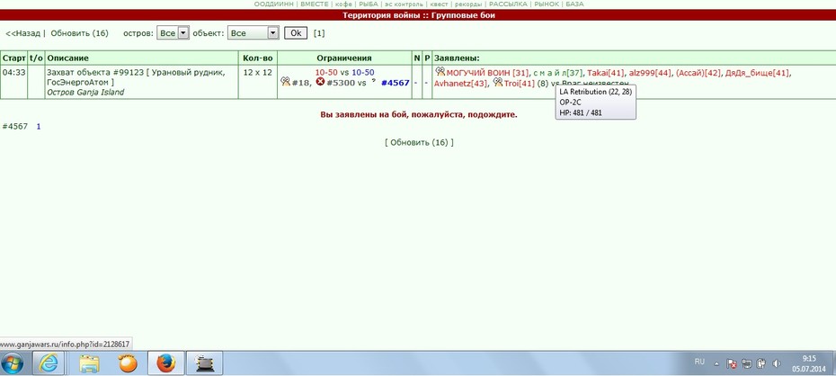Screen dimensions: 836x376
Task: Open РАССЫЛКА in the top menu
Action: tap(508, 4)
